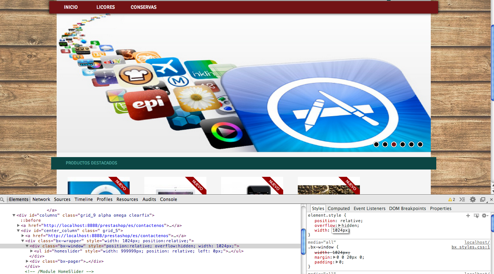This screenshot has width=494, height=274.
Task: Open the blue iPod shuffle product thumbnail
Action: 99,186
